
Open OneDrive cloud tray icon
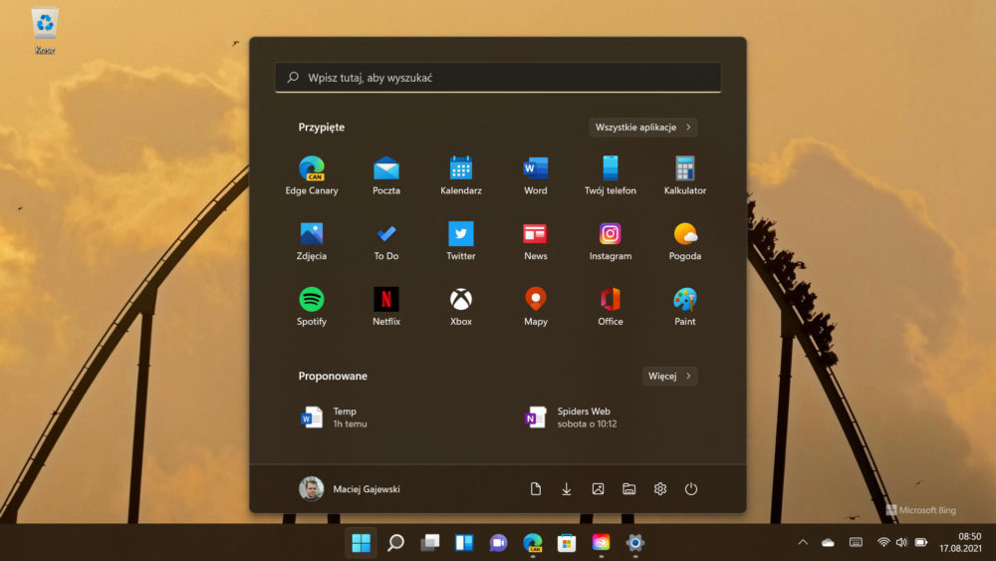[828, 542]
